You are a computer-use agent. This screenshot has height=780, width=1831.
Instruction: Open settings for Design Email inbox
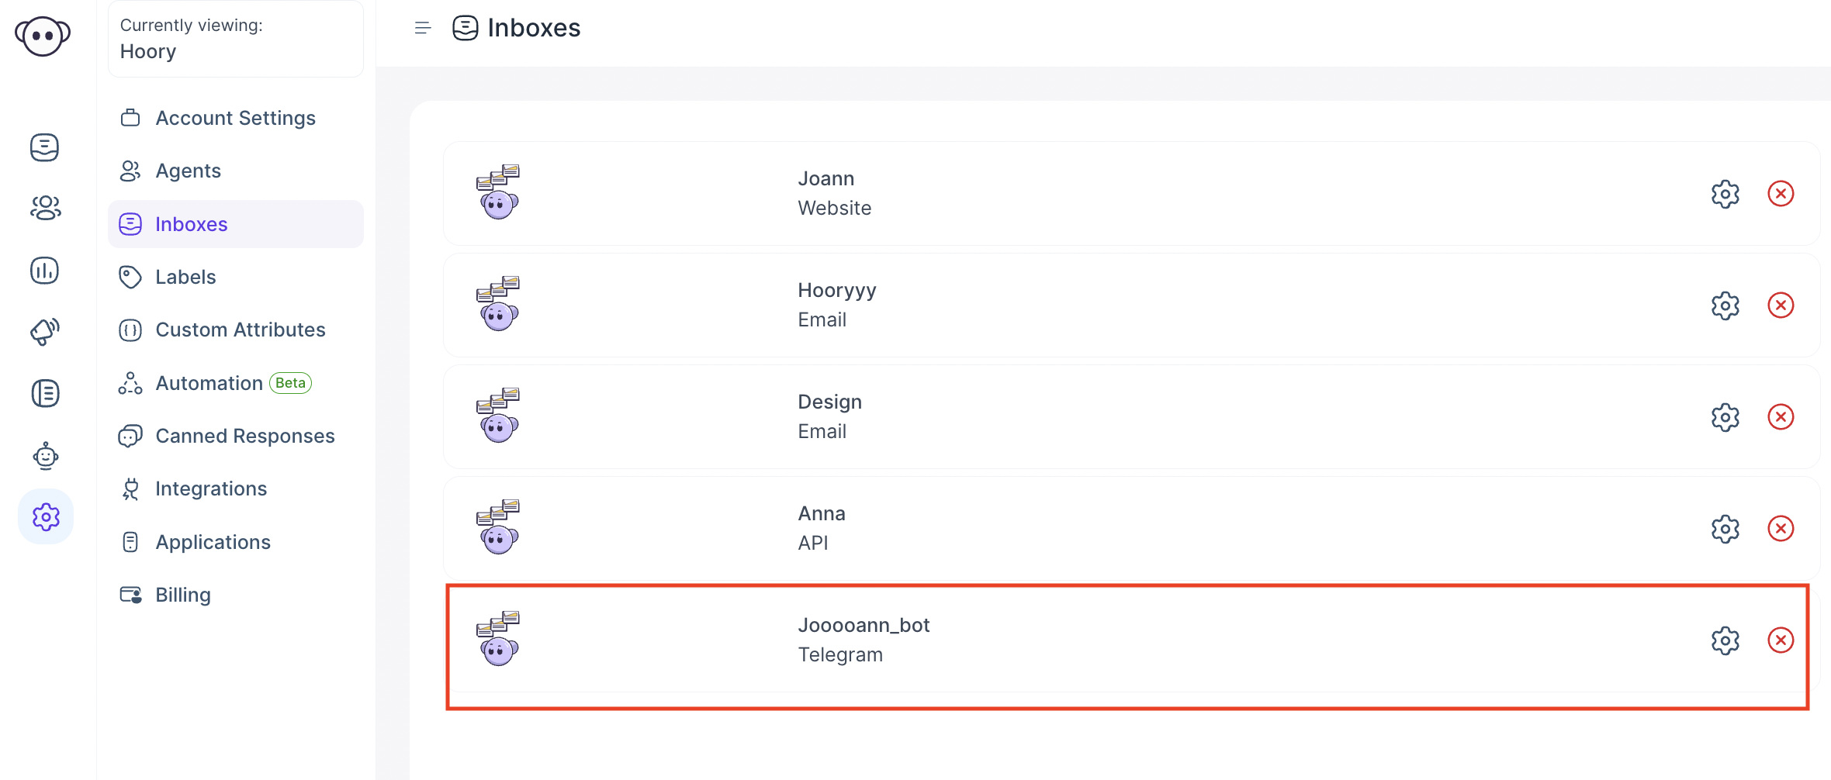pyautogui.click(x=1725, y=417)
